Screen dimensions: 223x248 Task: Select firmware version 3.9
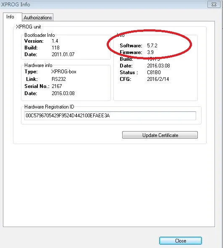coord(150,52)
